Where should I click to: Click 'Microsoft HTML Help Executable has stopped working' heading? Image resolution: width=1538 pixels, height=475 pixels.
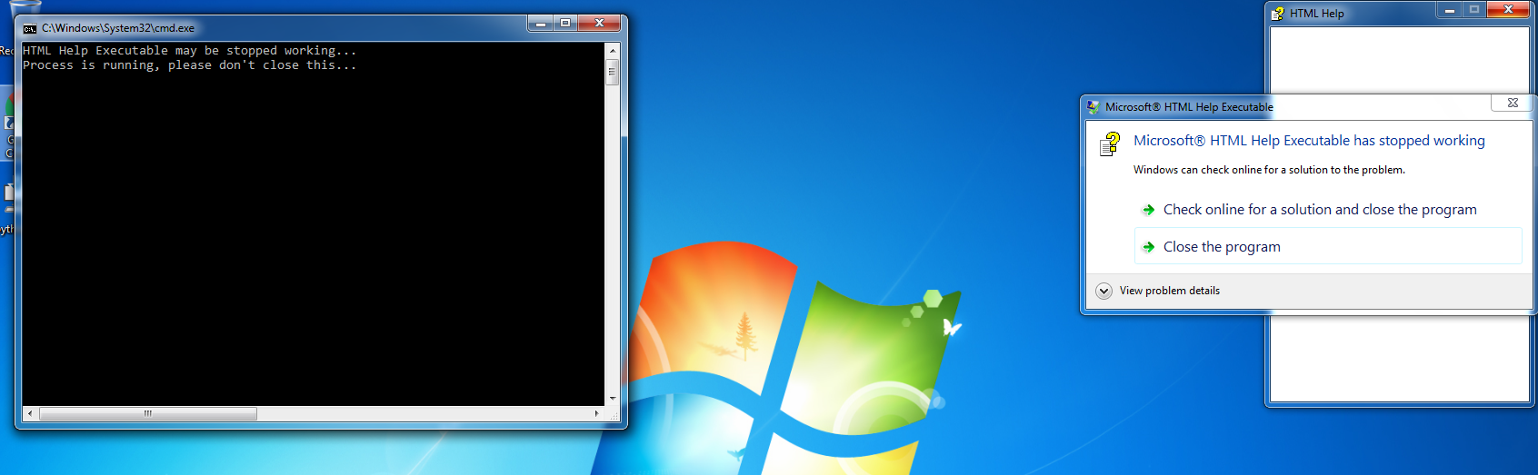pos(1309,141)
